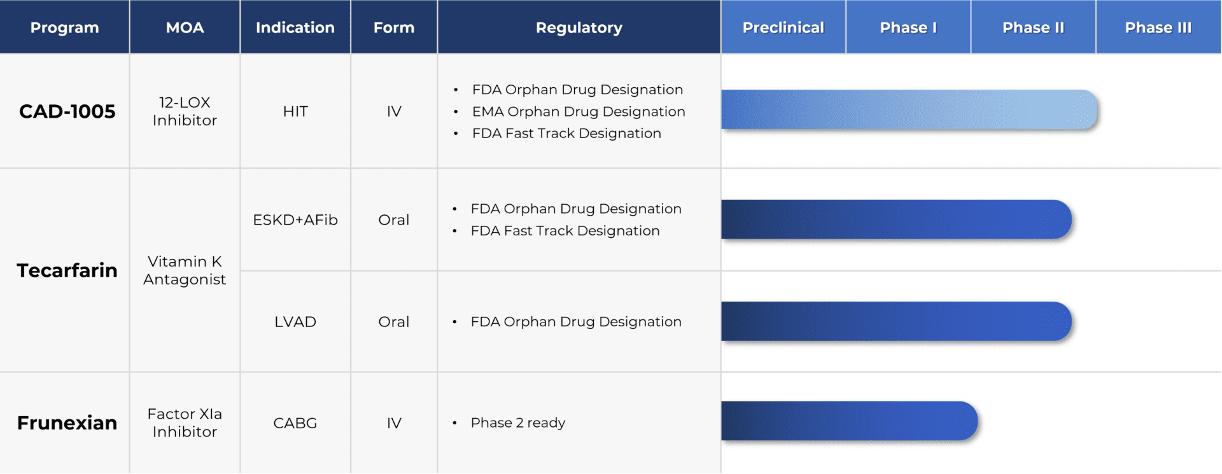Image resolution: width=1222 pixels, height=474 pixels.
Task: Click the Phase II stage header
Action: click(x=1033, y=27)
